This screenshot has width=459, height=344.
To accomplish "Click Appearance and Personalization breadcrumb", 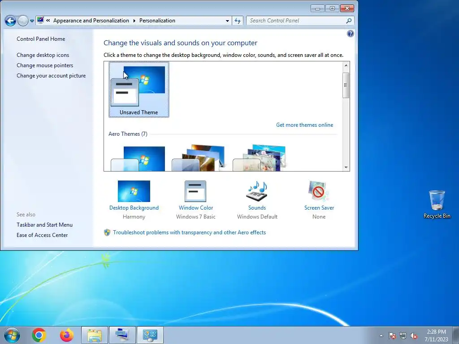I will [x=91, y=21].
